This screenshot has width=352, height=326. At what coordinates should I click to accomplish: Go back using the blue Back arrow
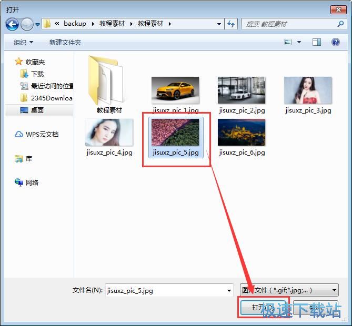coord(12,24)
